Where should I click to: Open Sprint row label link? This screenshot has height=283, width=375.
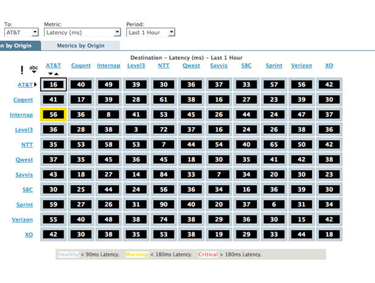tap(24, 204)
